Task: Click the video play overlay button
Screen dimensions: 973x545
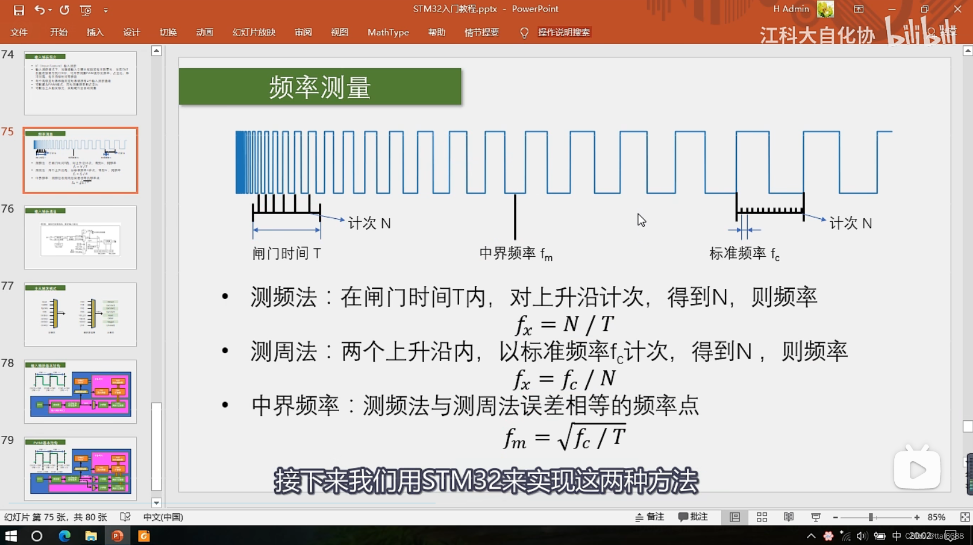Action: pos(917,469)
